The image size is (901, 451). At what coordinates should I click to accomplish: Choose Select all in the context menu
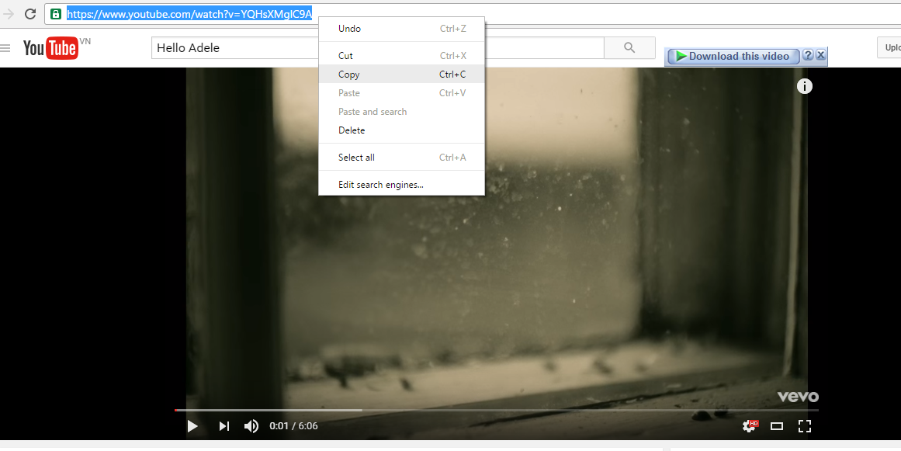coord(402,158)
